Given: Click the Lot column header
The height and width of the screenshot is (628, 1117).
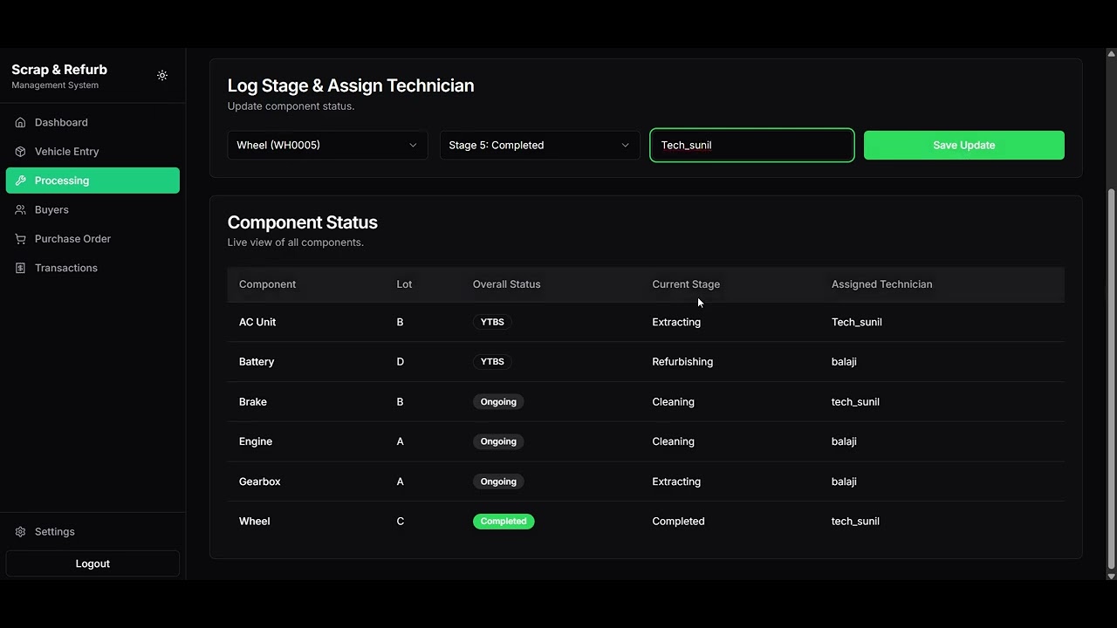Looking at the screenshot, I should click(404, 284).
